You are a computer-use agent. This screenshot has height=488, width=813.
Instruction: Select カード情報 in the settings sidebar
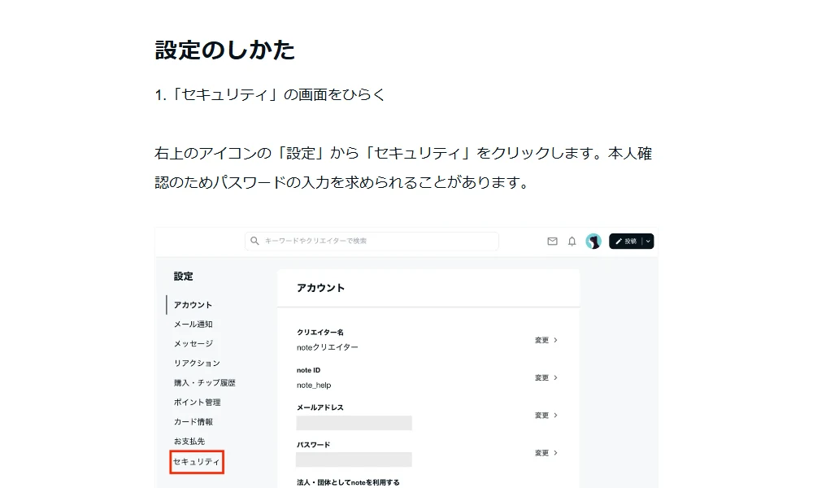pyautogui.click(x=193, y=421)
